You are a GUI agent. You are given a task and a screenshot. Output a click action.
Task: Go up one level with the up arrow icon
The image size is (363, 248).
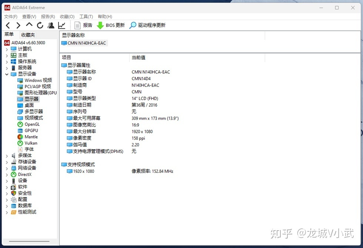[29, 25]
